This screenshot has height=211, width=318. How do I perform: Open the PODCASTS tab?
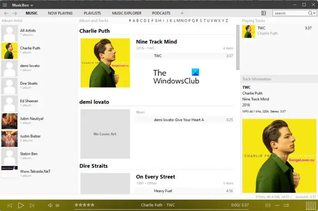click(161, 13)
